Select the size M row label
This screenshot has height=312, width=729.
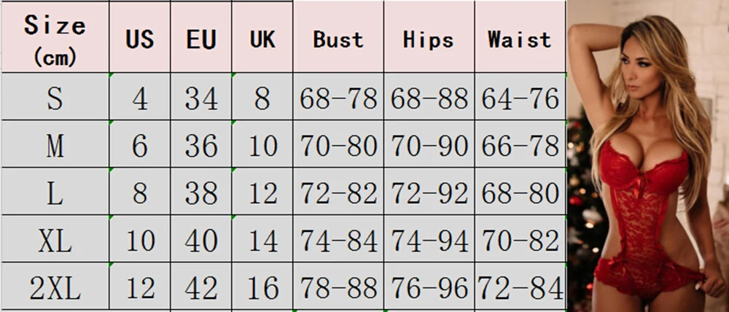[x=55, y=144]
